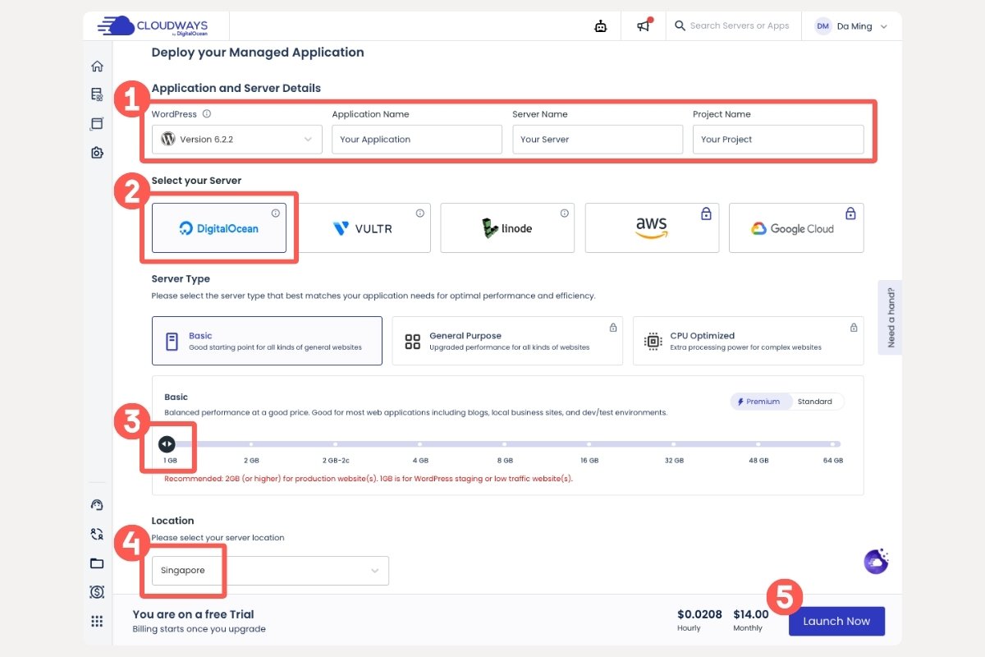
Task: Click the Launch Now button
Action: point(836,622)
